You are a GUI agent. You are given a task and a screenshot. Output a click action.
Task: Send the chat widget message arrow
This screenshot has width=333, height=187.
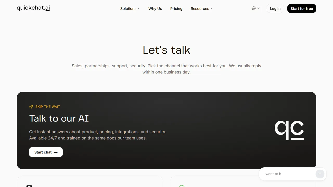pyautogui.click(x=320, y=174)
